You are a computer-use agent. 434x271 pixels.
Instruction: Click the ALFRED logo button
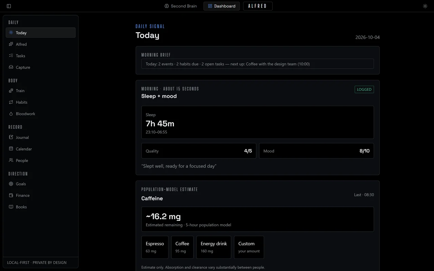(x=258, y=6)
